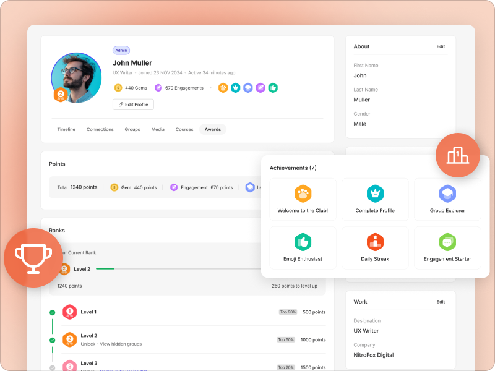Click the '1000 points' value for Level 2
The image size is (495, 371).
tap(313, 339)
